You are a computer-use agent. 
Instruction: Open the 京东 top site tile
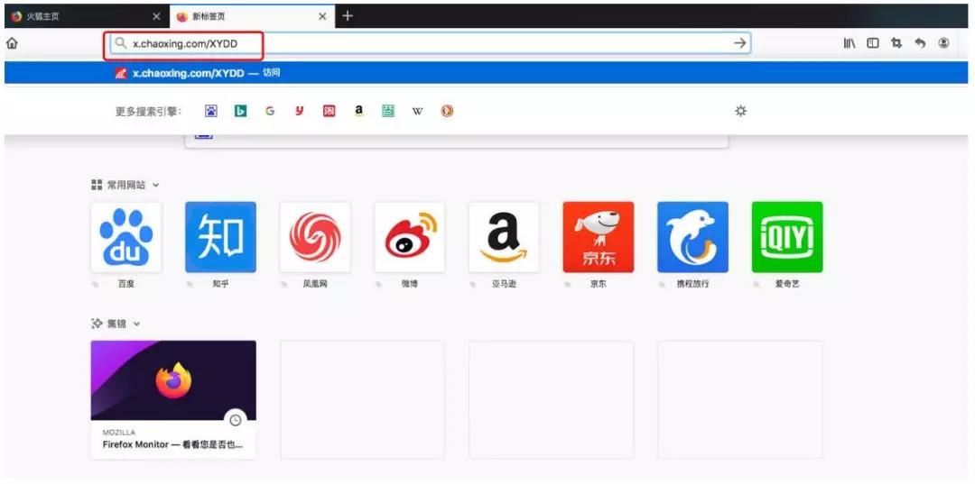599,237
